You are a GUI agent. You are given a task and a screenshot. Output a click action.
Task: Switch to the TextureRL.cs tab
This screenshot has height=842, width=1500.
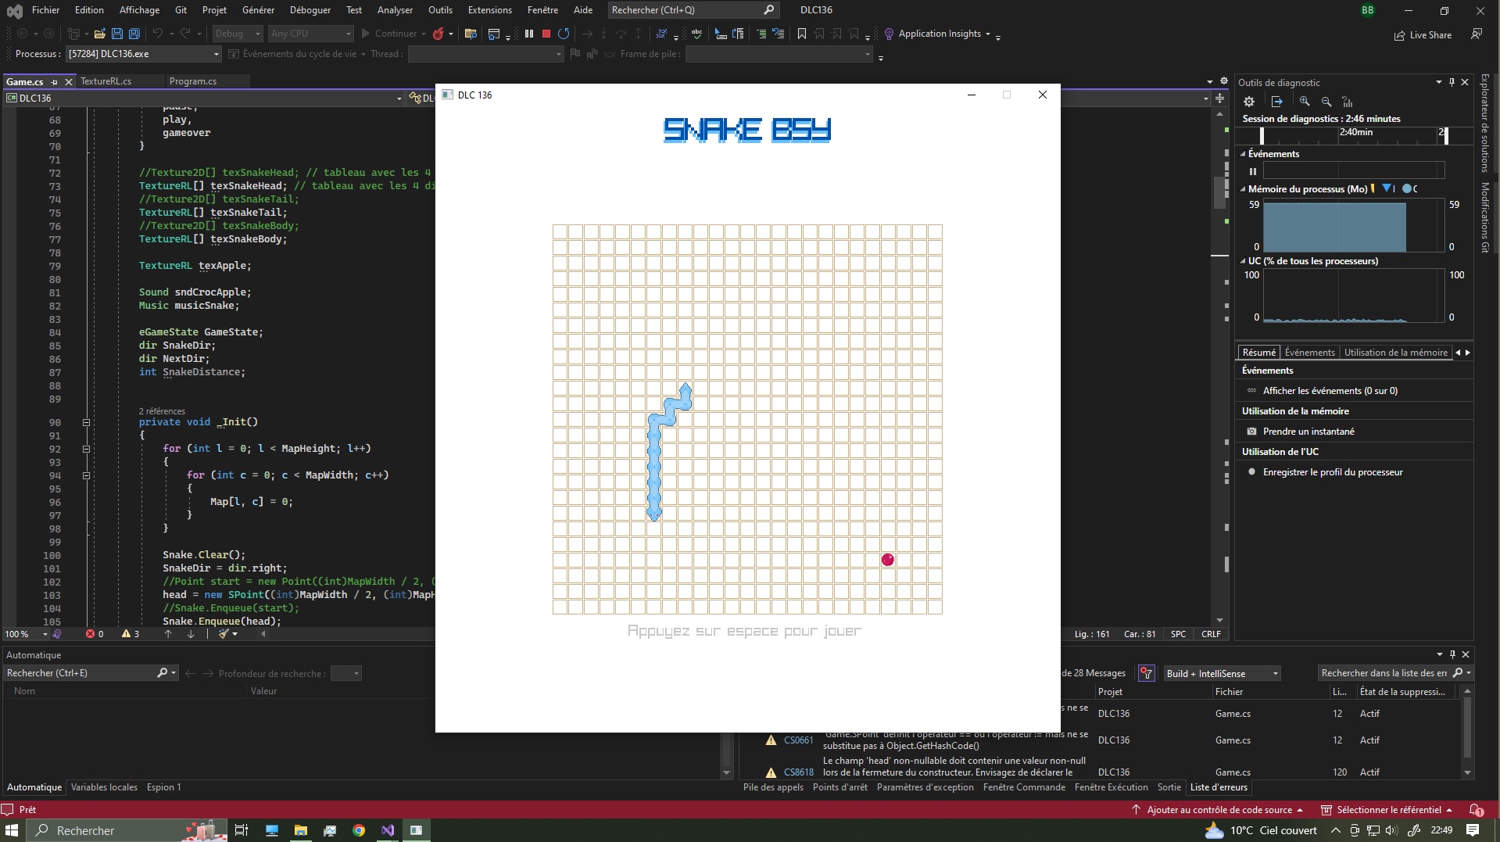point(106,81)
